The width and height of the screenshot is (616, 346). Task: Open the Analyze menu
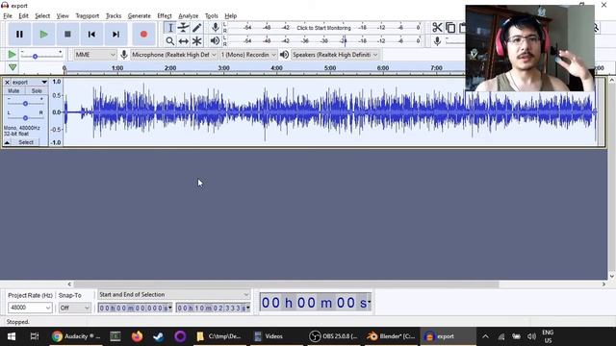click(x=189, y=15)
